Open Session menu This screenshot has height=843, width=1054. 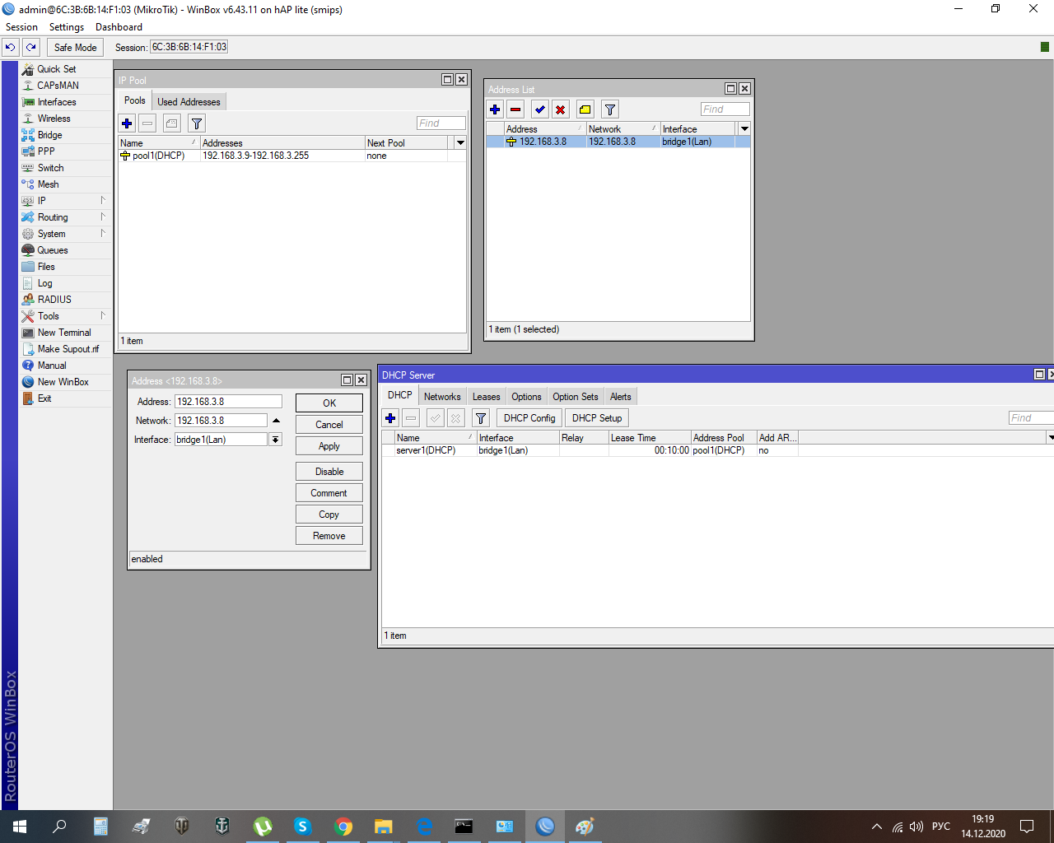pos(21,27)
